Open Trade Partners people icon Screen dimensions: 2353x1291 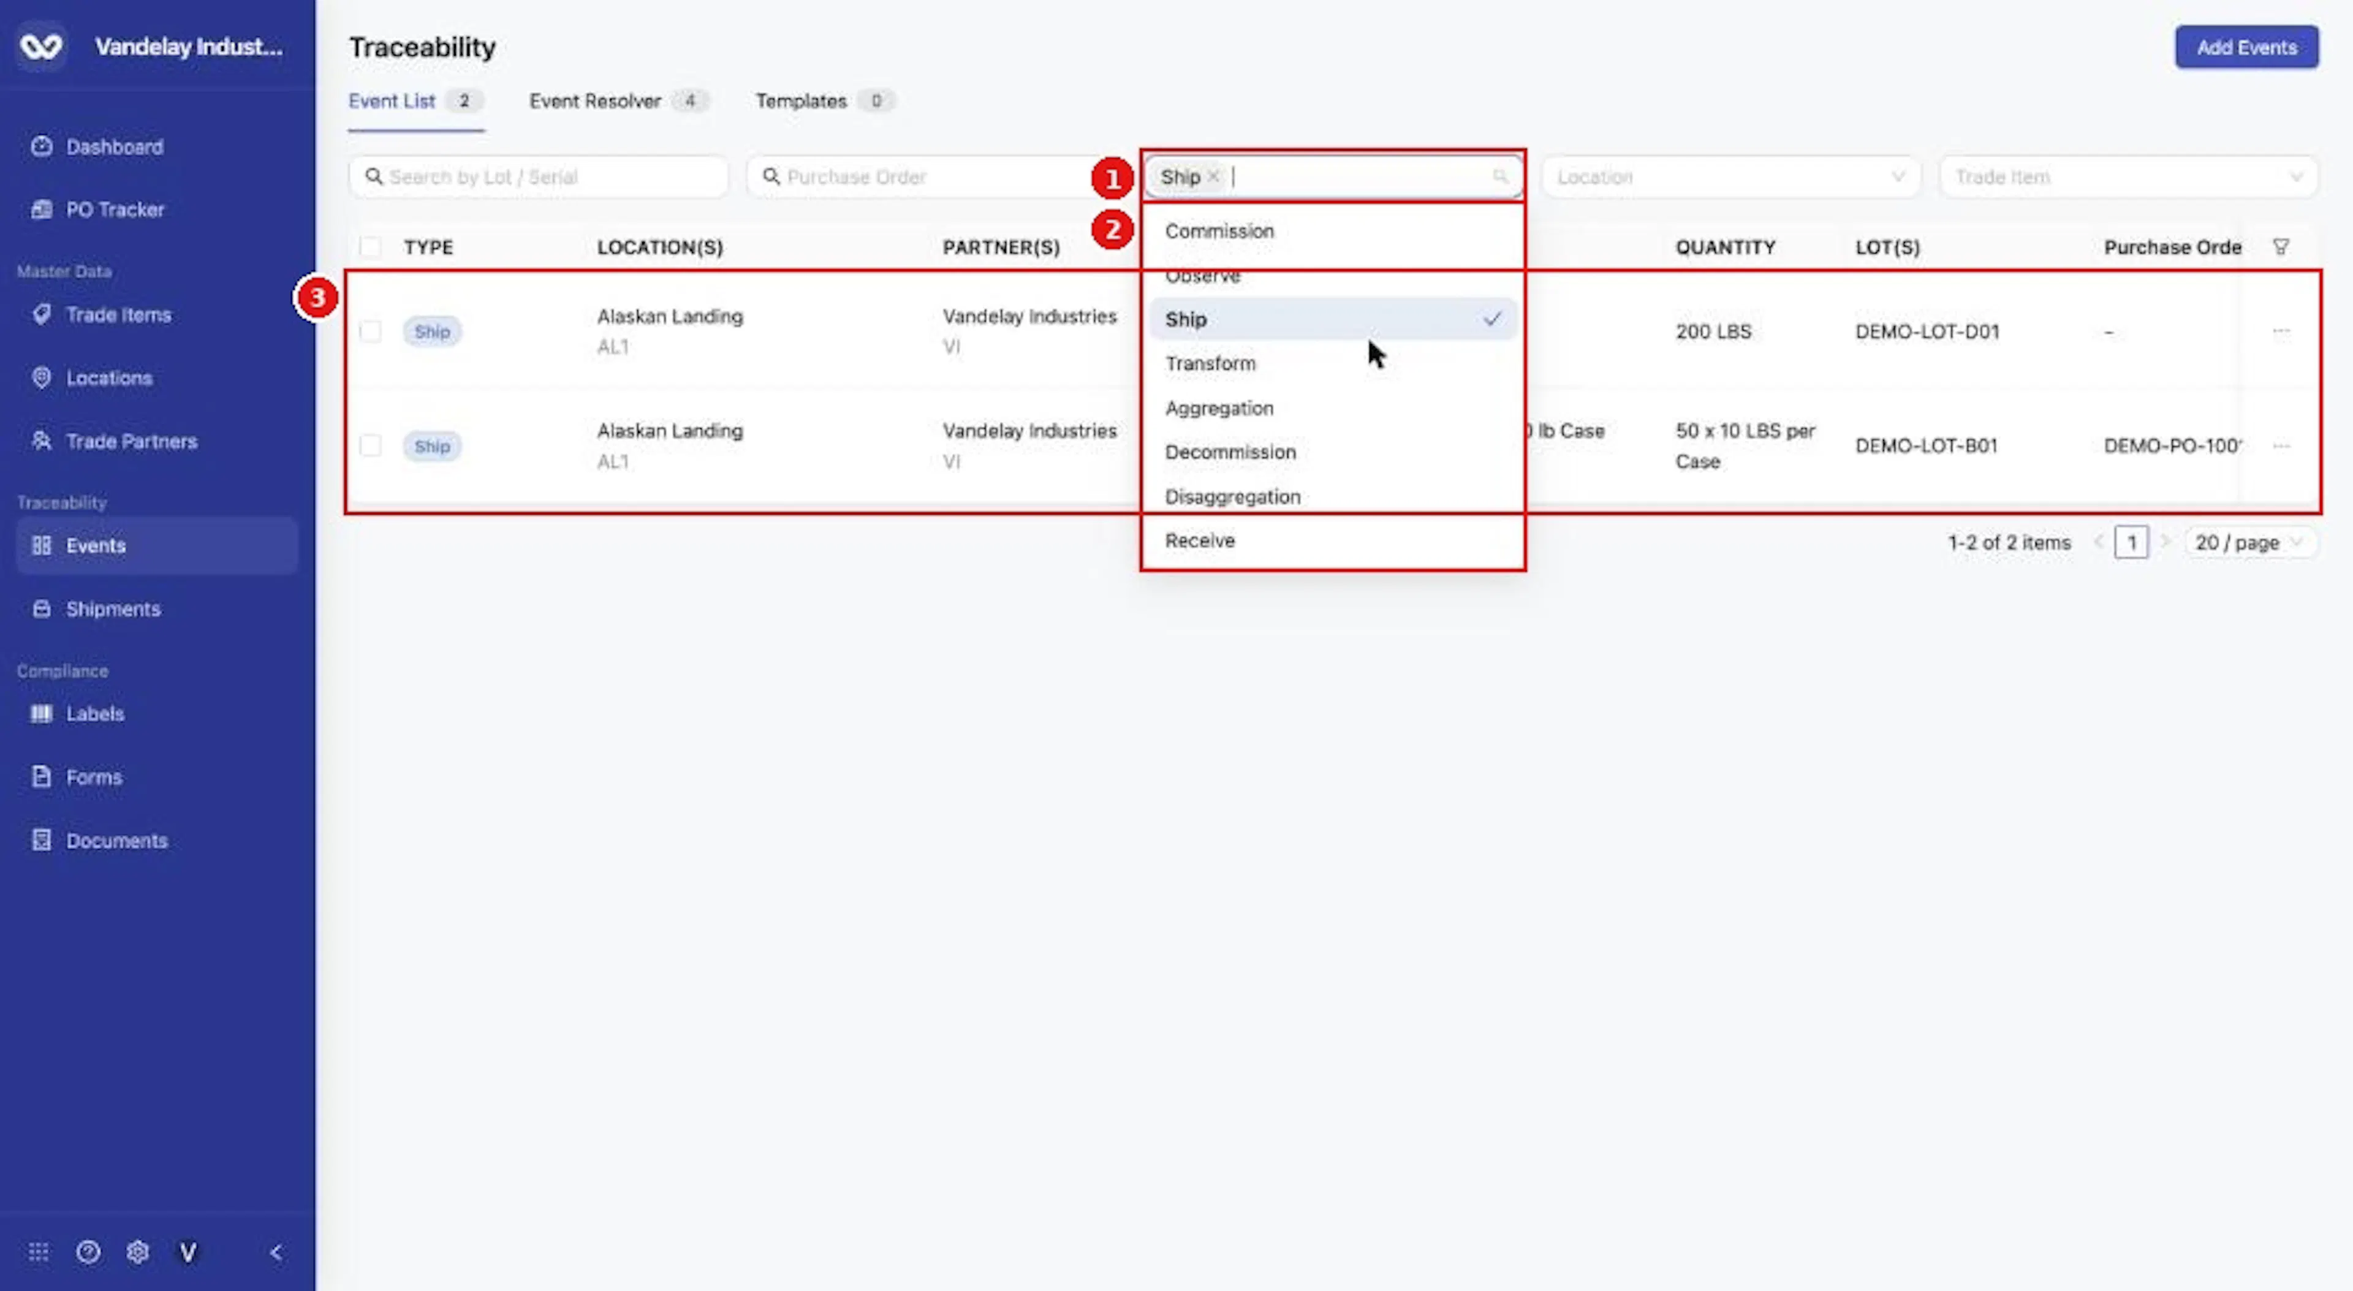(41, 441)
